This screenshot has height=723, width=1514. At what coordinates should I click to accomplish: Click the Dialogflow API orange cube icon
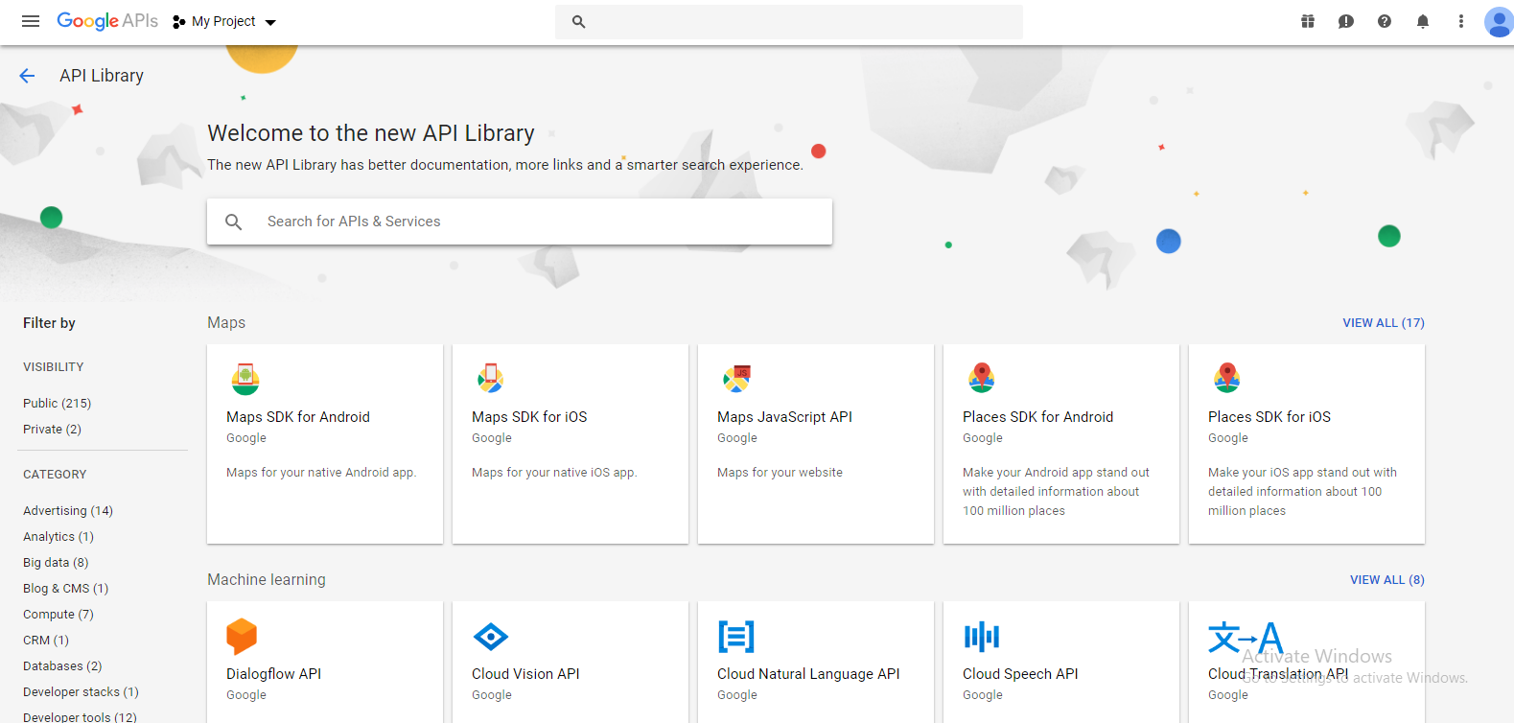(x=242, y=637)
